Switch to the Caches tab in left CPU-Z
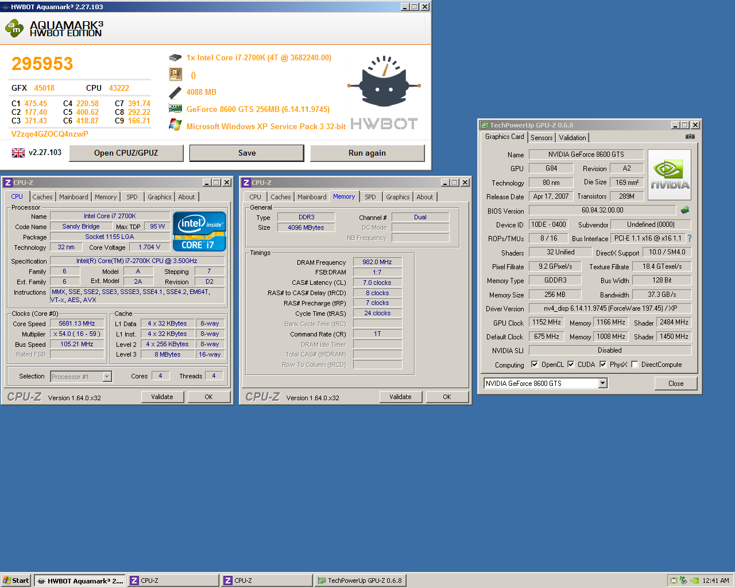The width and height of the screenshot is (735, 588). (42, 197)
